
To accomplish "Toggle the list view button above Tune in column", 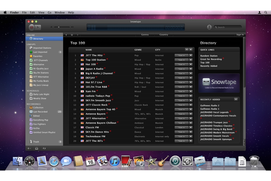I will (x=186, y=49).
